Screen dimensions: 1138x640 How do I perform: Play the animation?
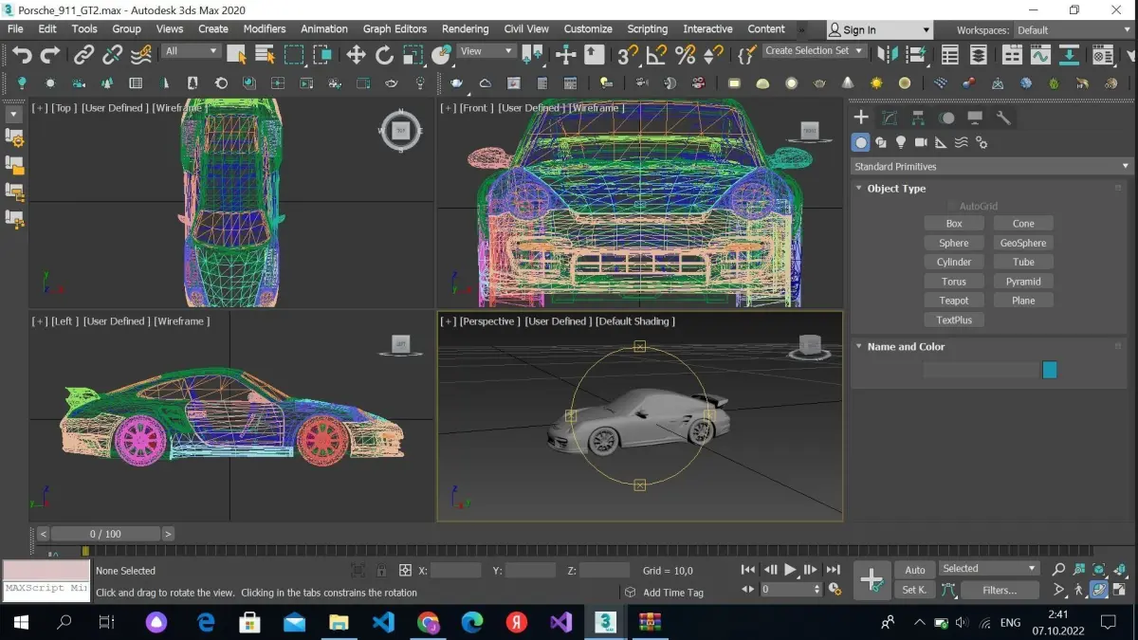tap(790, 570)
